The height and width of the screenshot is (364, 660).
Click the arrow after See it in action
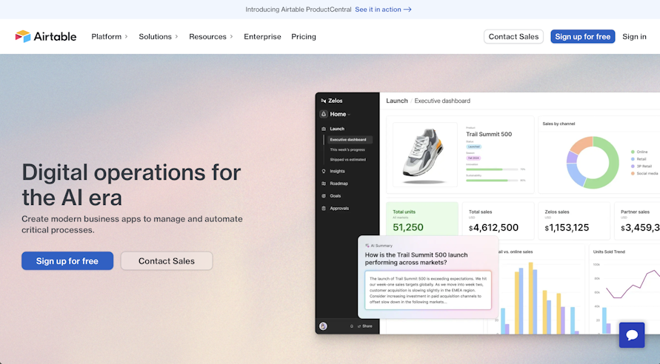pyautogui.click(x=407, y=9)
